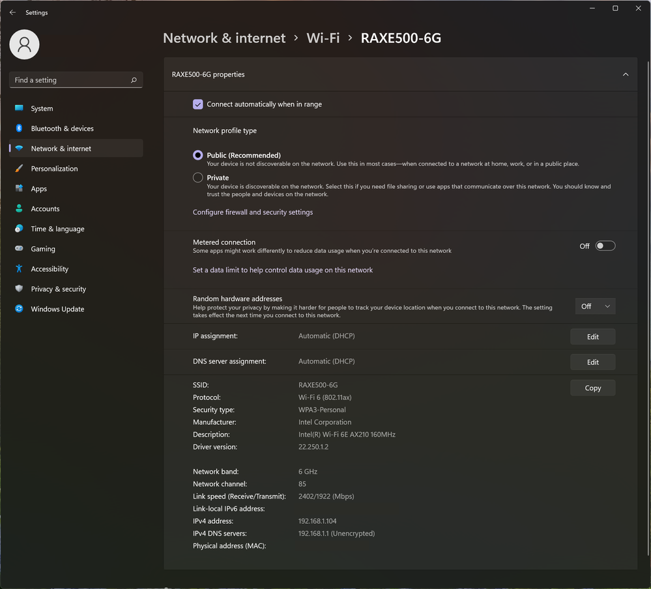Click Edit next to IP assignment

click(x=592, y=337)
